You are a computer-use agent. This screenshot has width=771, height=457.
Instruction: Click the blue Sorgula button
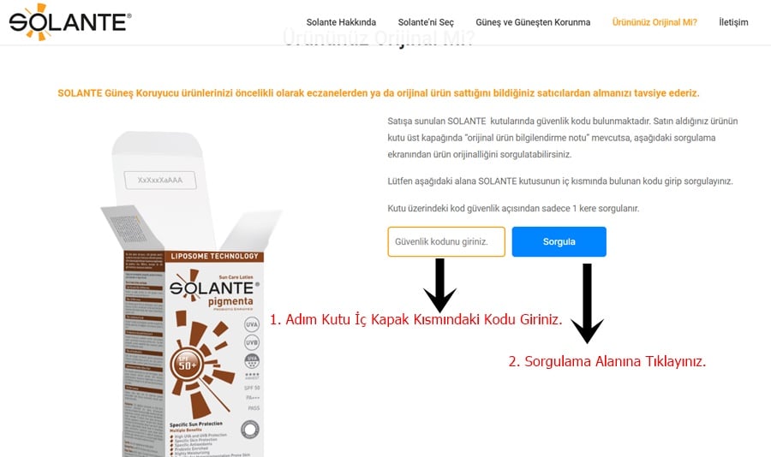[559, 242]
